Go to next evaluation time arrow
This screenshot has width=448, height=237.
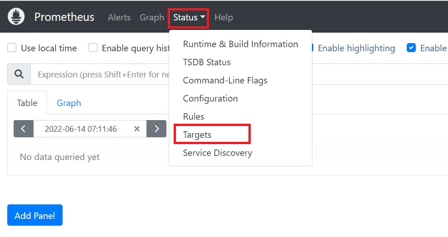(x=156, y=129)
